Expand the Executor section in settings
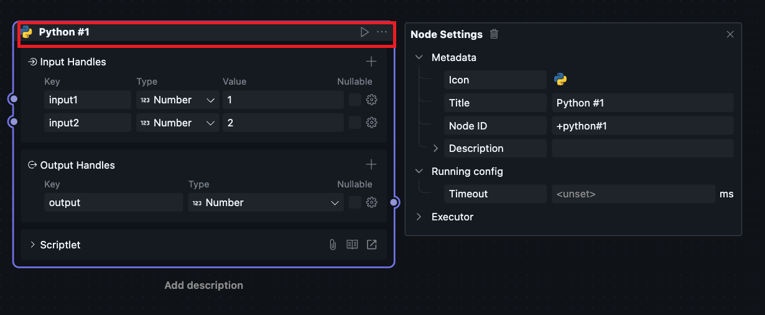Screen dimensions: 765x315 pos(419,217)
